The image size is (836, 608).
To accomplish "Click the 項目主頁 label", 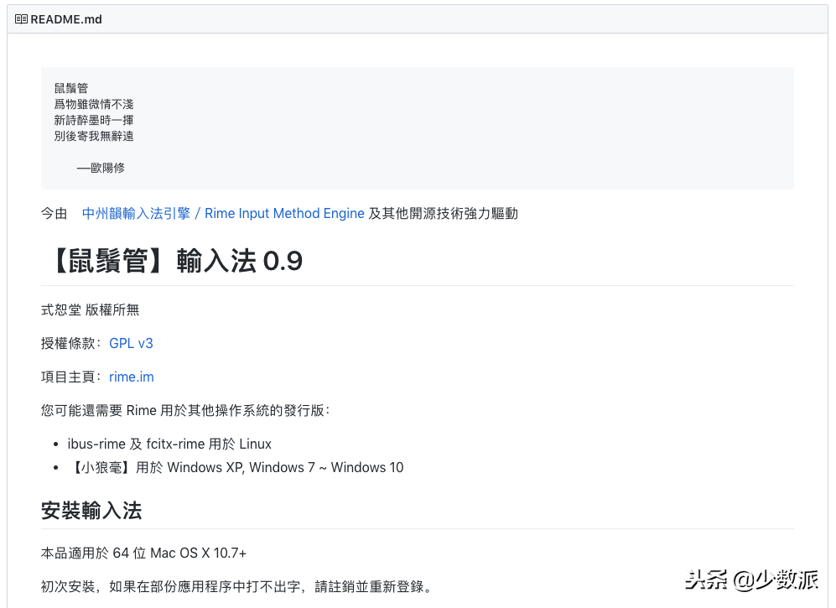I will pos(71,377).
